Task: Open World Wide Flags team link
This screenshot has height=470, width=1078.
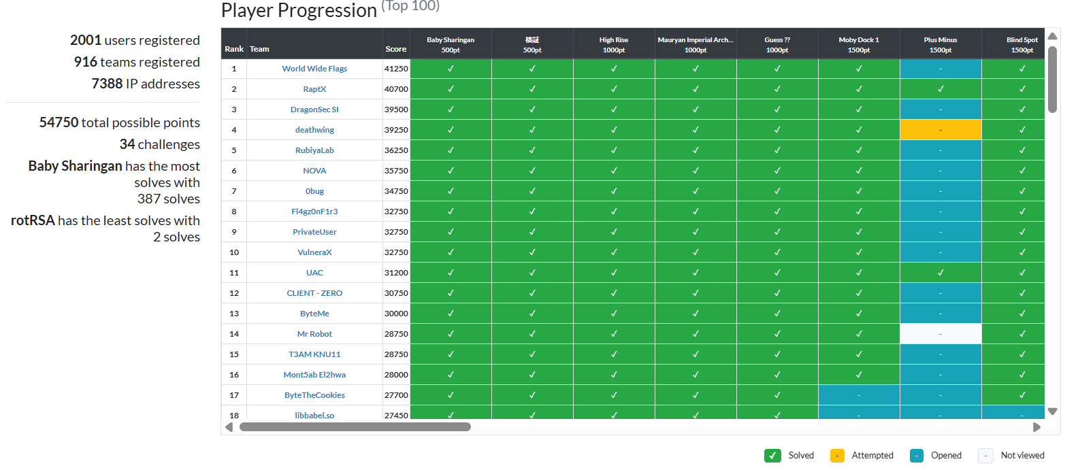Action: pos(314,69)
